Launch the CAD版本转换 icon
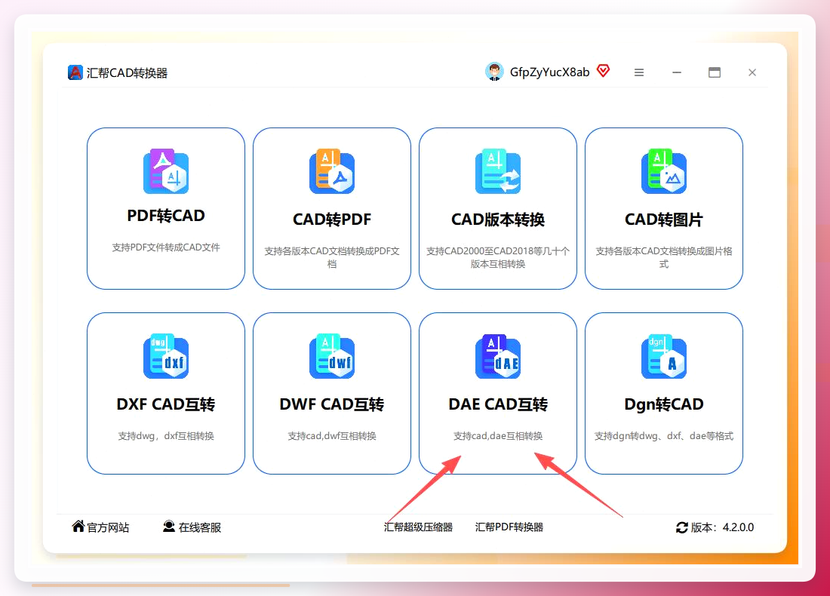830x596 pixels. (x=497, y=171)
